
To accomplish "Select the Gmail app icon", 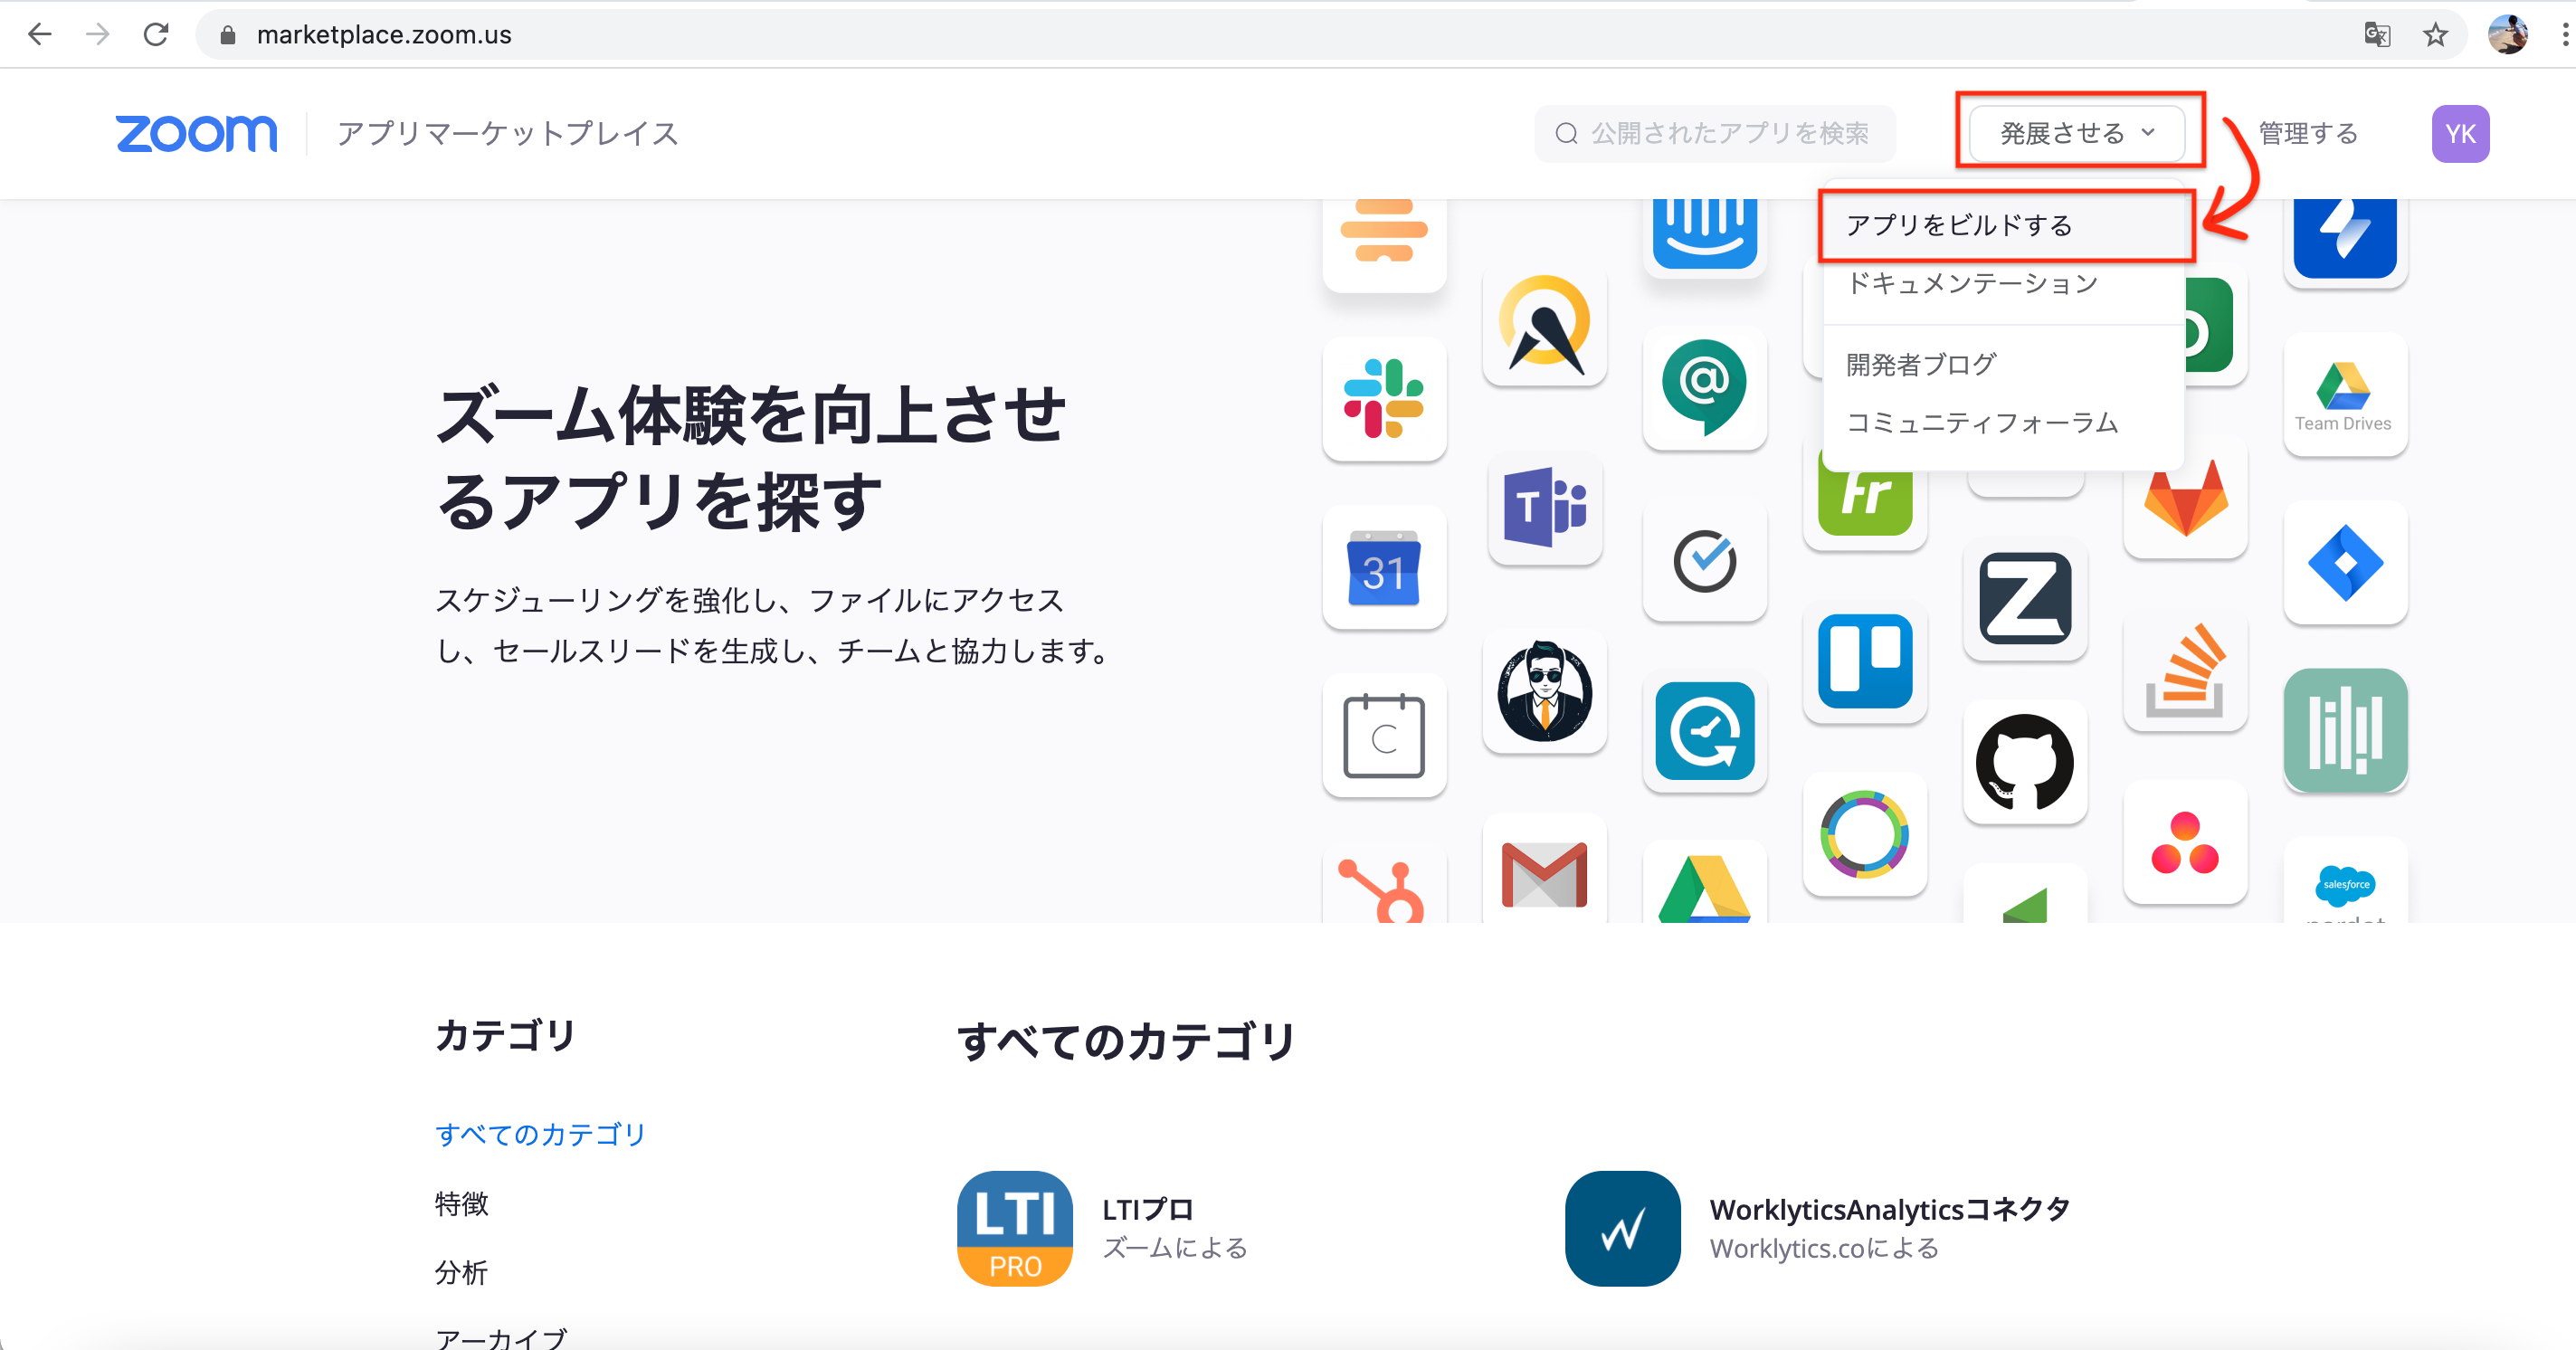I will 1545,877.
